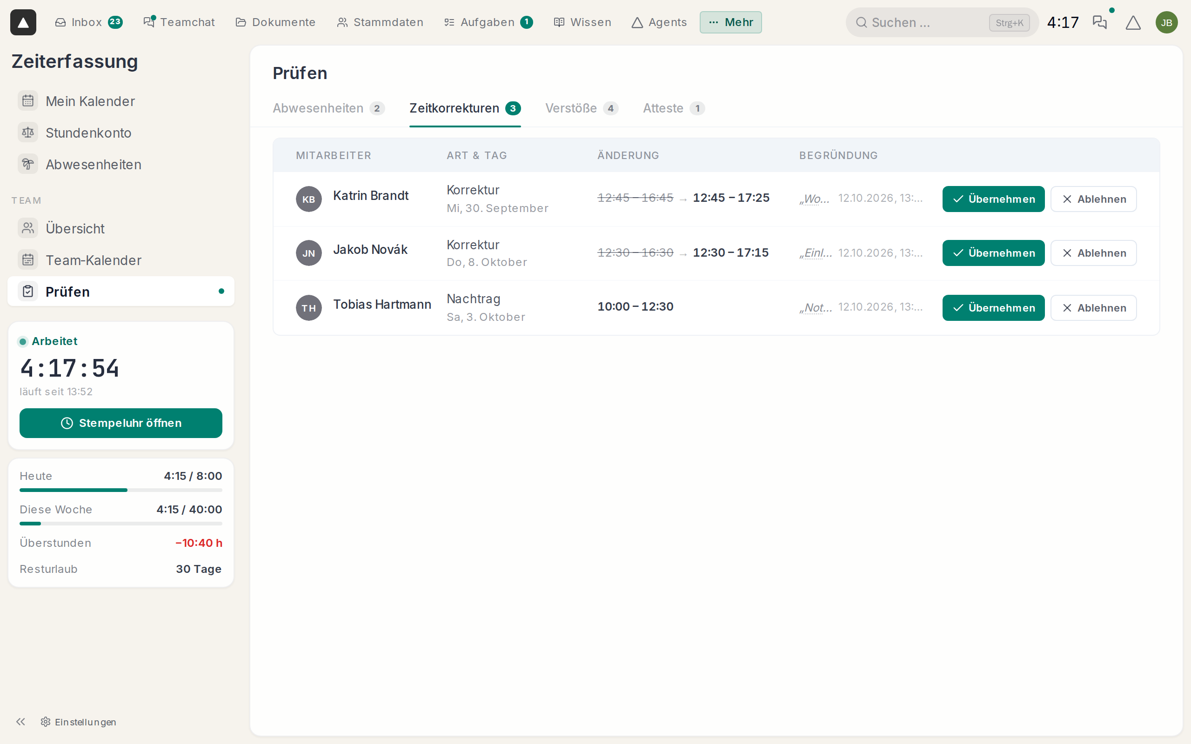Click Ablehnen for Jakob Novák

[x=1094, y=253]
